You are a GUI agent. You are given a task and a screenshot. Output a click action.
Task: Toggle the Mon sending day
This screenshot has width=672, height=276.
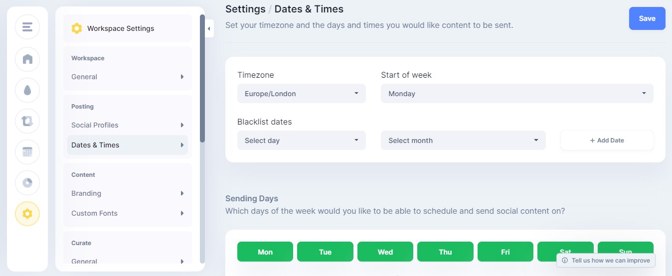coord(265,252)
